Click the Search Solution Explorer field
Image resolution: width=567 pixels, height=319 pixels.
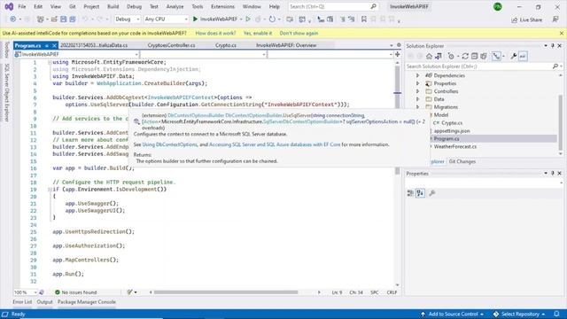(484, 66)
